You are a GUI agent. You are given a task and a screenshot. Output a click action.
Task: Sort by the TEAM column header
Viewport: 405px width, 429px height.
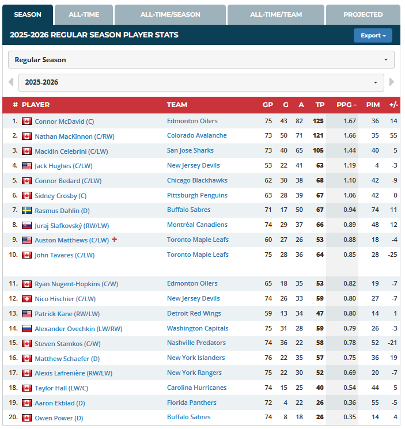(x=177, y=105)
